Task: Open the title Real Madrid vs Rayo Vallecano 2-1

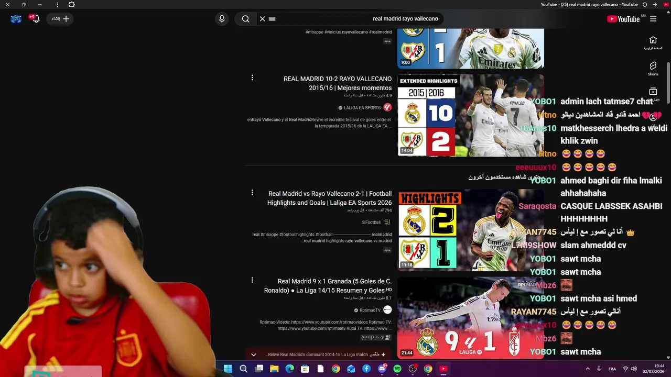Action: pyautogui.click(x=329, y=198)
